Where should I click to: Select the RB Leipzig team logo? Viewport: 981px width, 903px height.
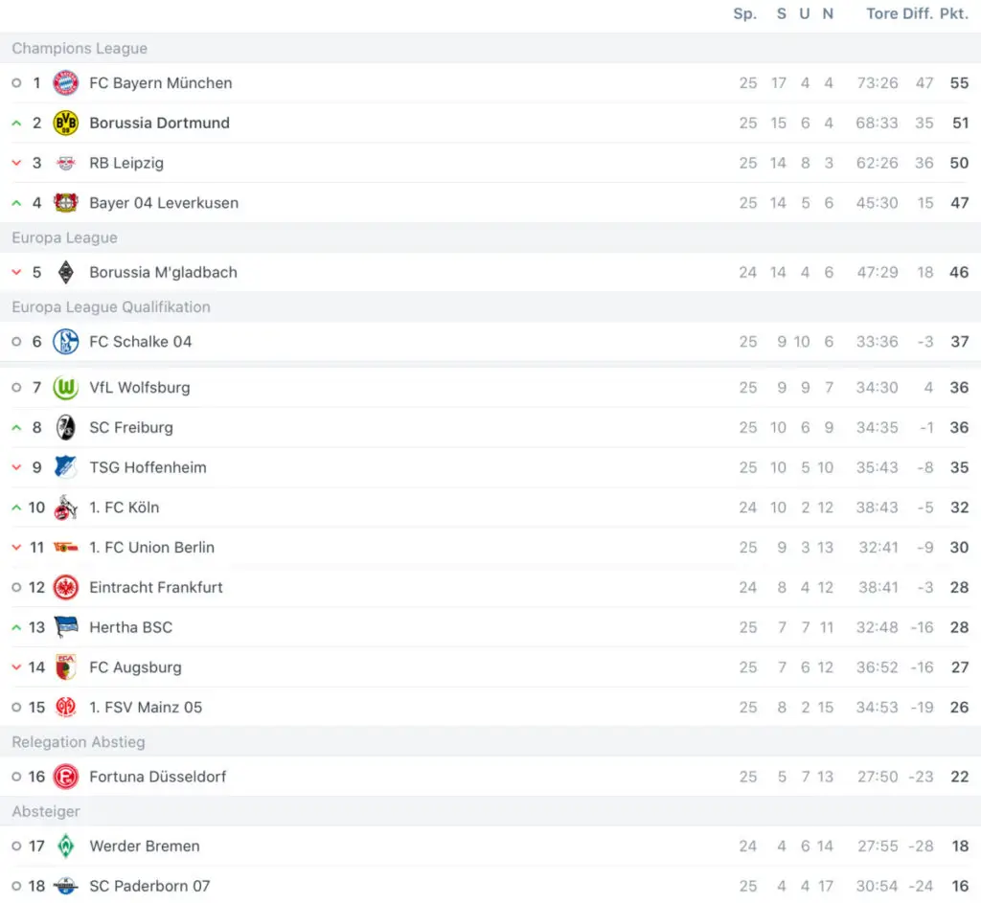click(x=66, y=163)
